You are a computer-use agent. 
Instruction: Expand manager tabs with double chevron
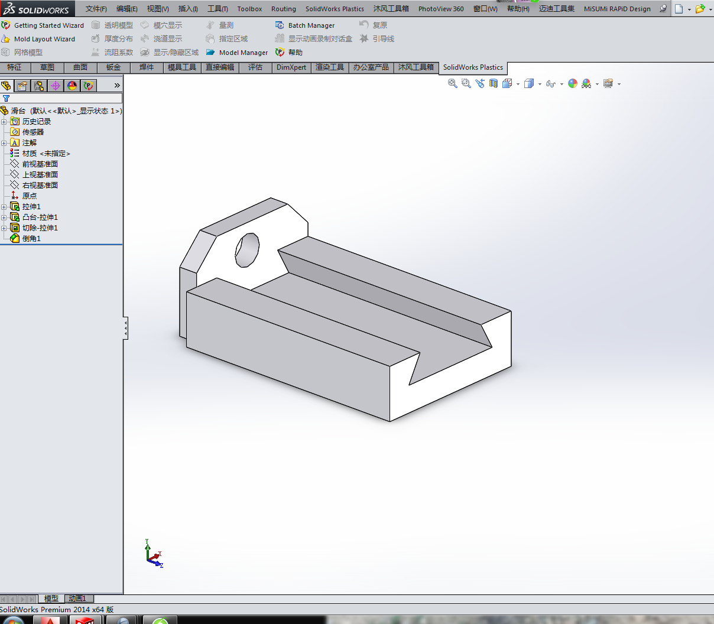pyautogui.click(x=117, y=86)
